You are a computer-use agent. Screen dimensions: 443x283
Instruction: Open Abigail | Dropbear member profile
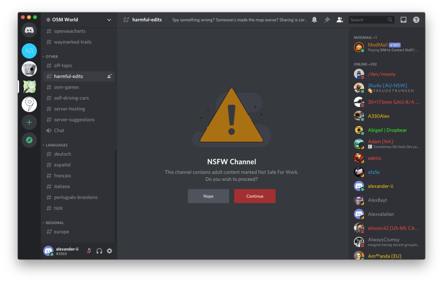pyautogui.click(x=387, y=130)
